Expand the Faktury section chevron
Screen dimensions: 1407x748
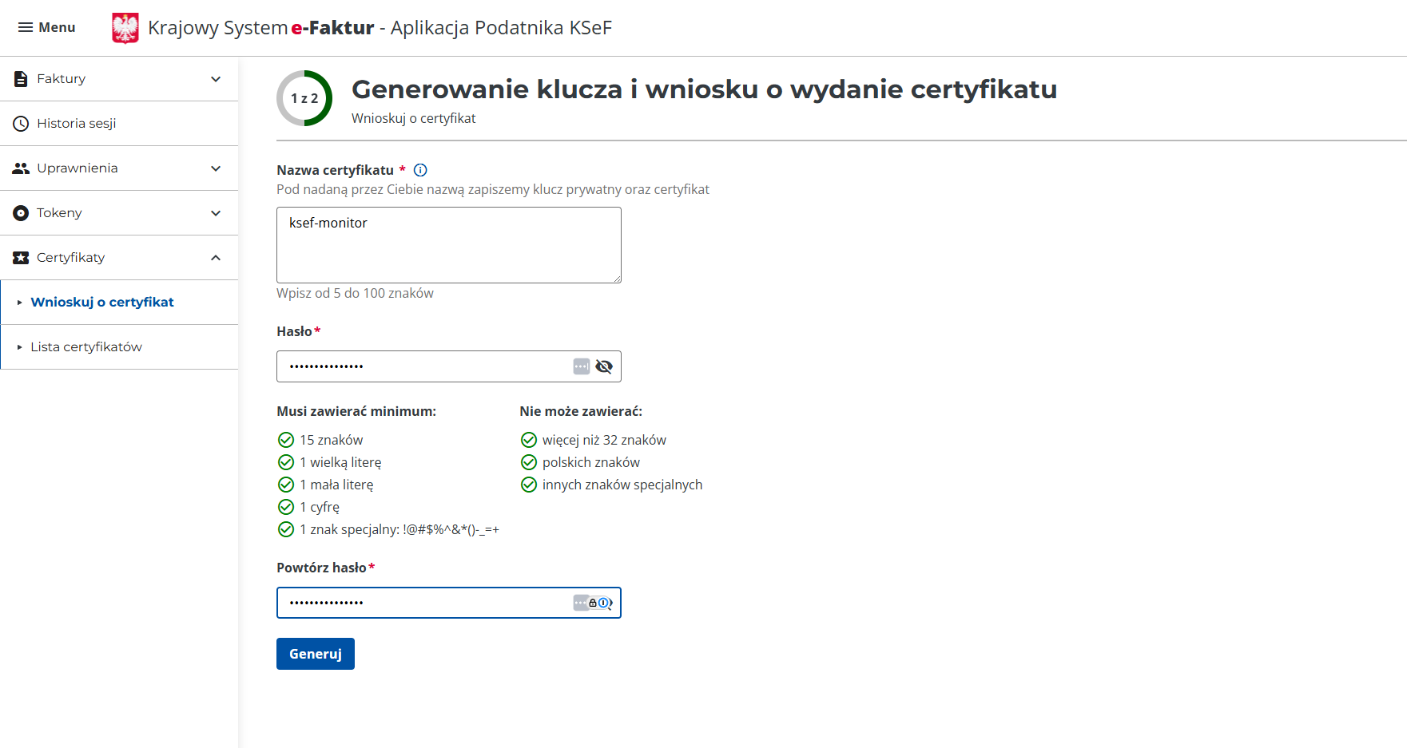[x=215, y=79]
